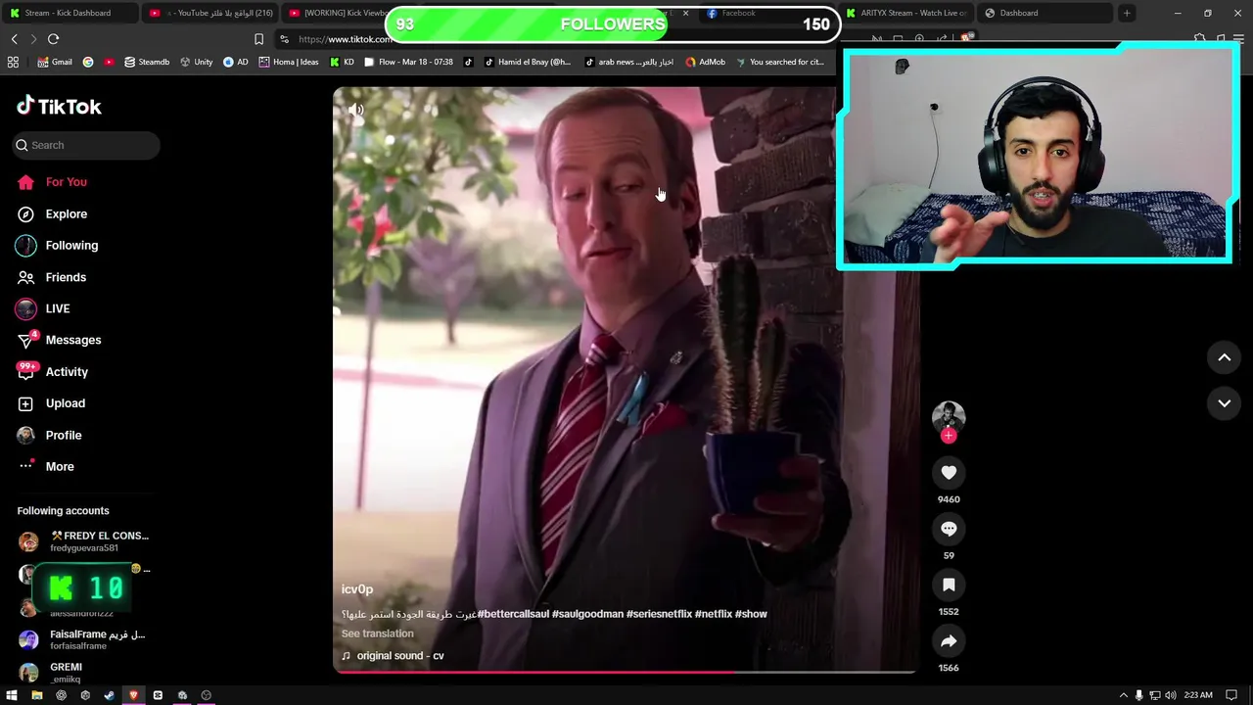Viewport: 1253px width, 705px height.
Task: Open the FaisalFrame following account
Action: coord(82,640)
